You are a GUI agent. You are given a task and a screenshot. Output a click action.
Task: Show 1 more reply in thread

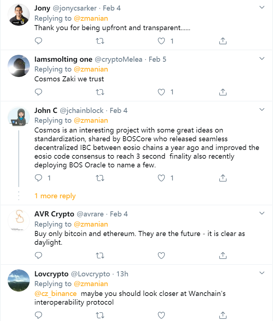point(55,196)
